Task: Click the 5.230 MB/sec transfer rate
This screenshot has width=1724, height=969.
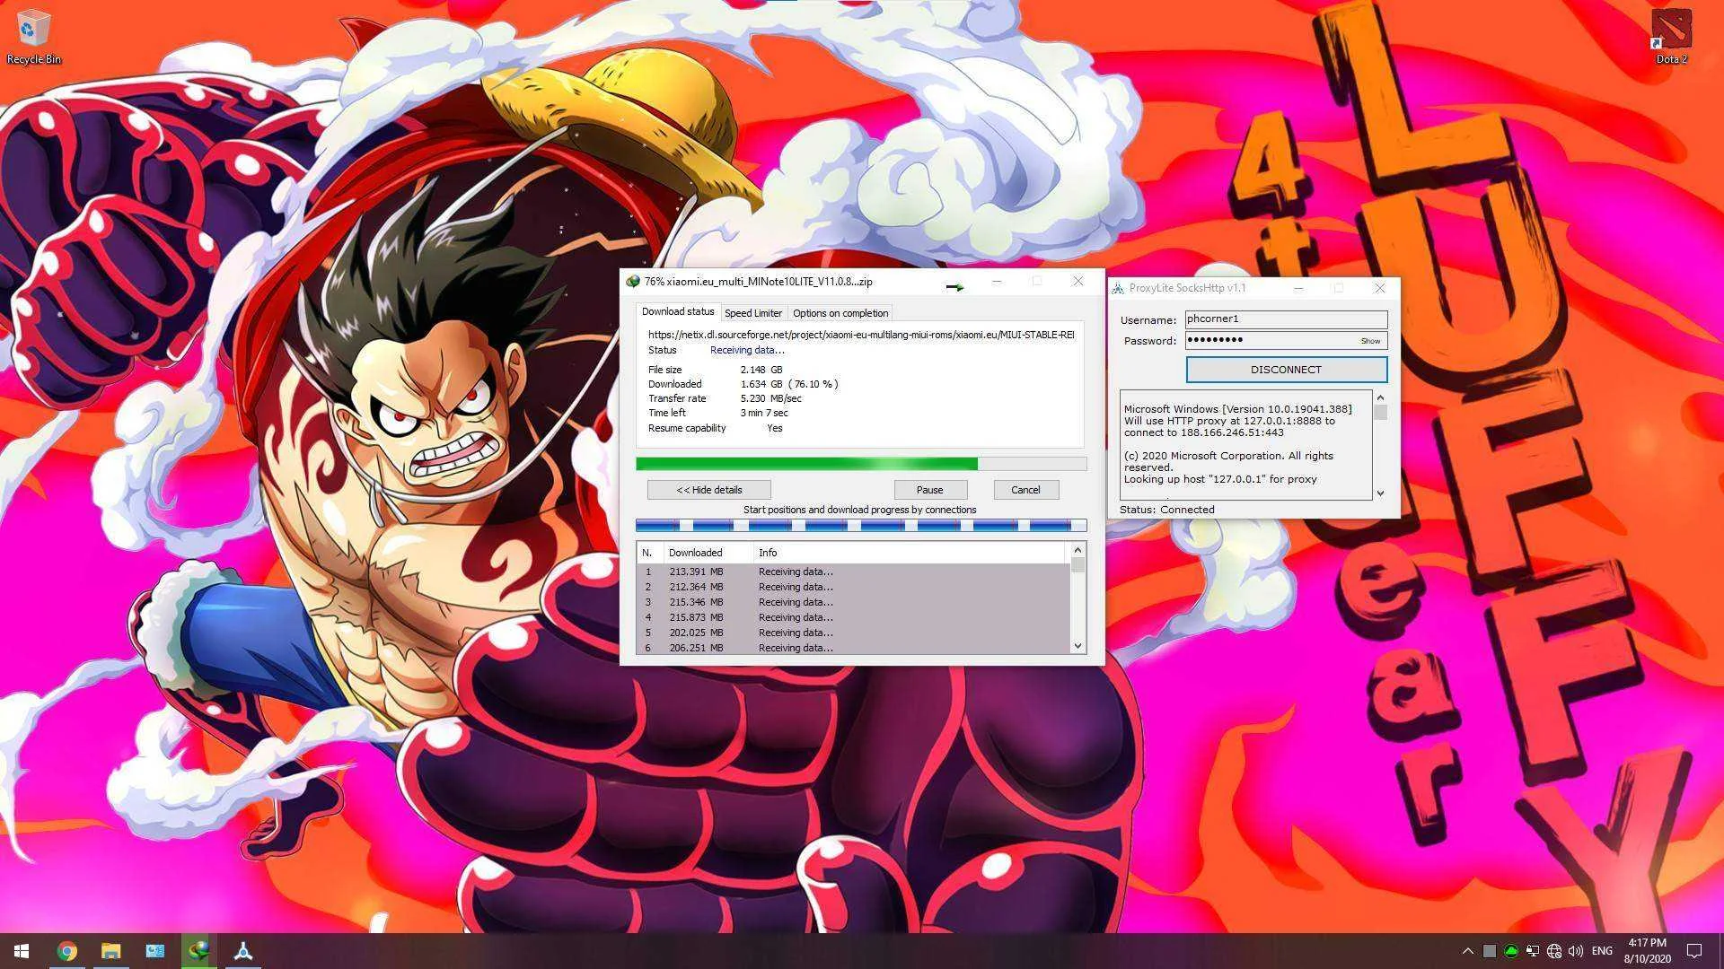Action: (x=770, y=398)
